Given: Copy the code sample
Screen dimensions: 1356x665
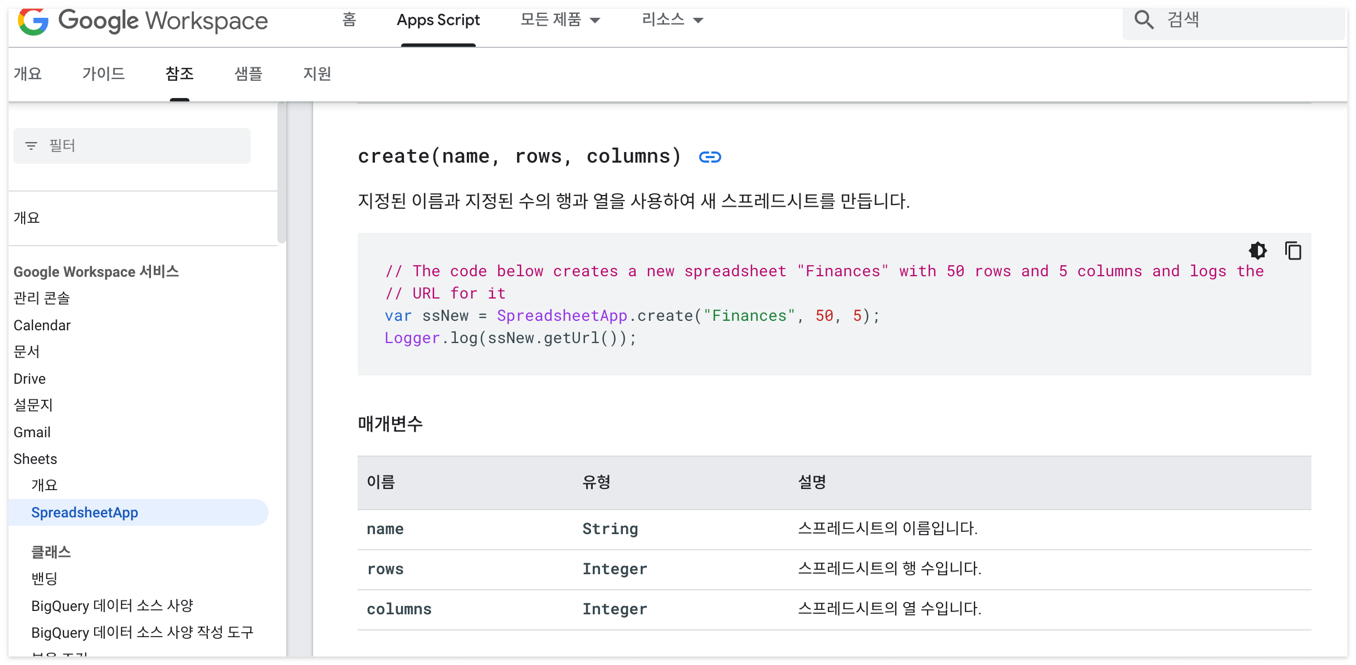Looking at the screenshot, I should pos(1293,251).
